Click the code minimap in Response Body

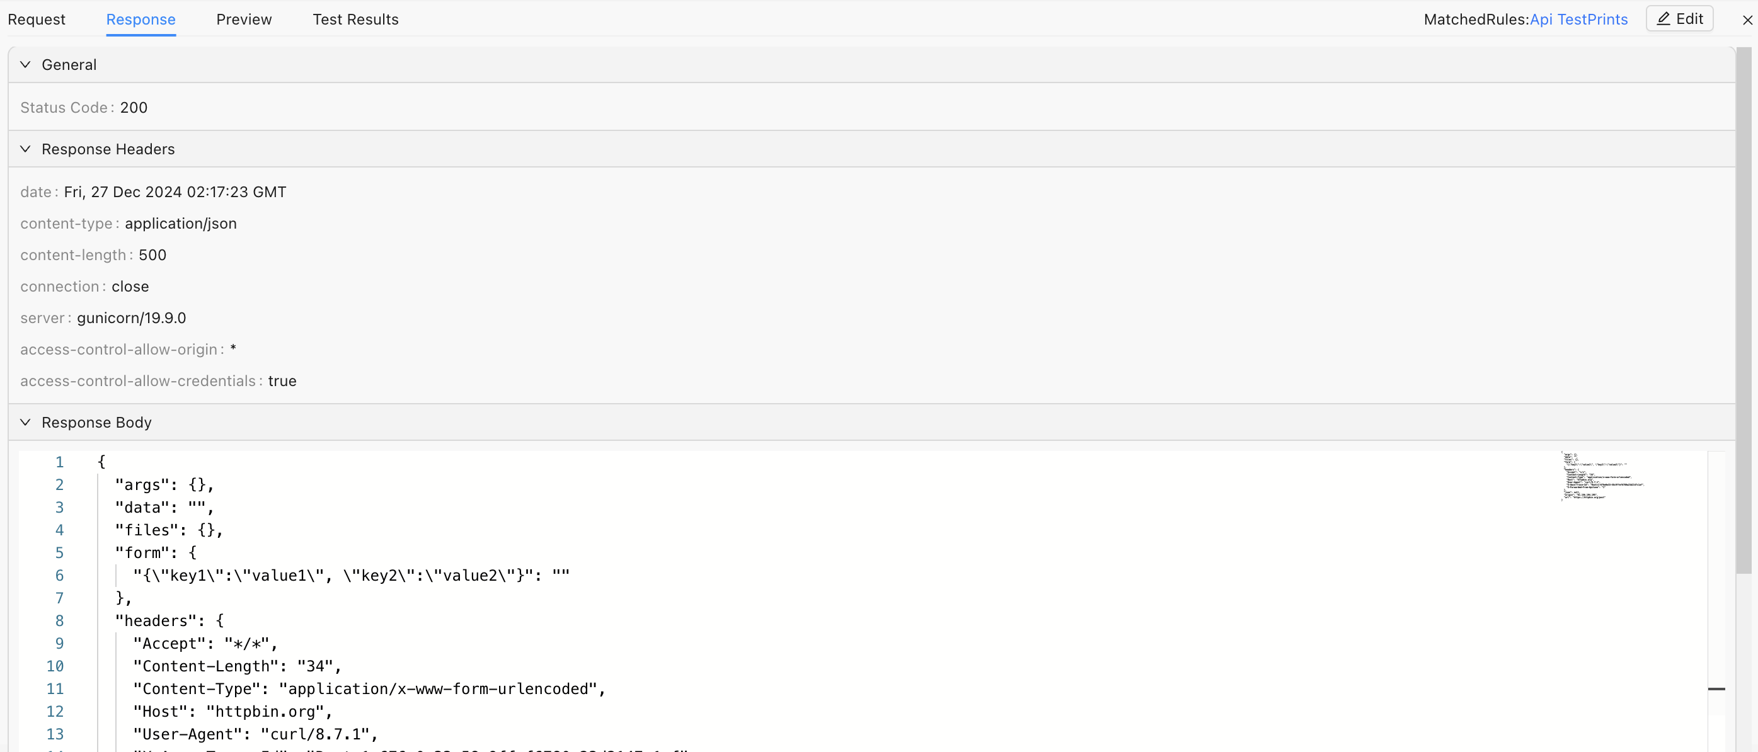click(1600, 476)
